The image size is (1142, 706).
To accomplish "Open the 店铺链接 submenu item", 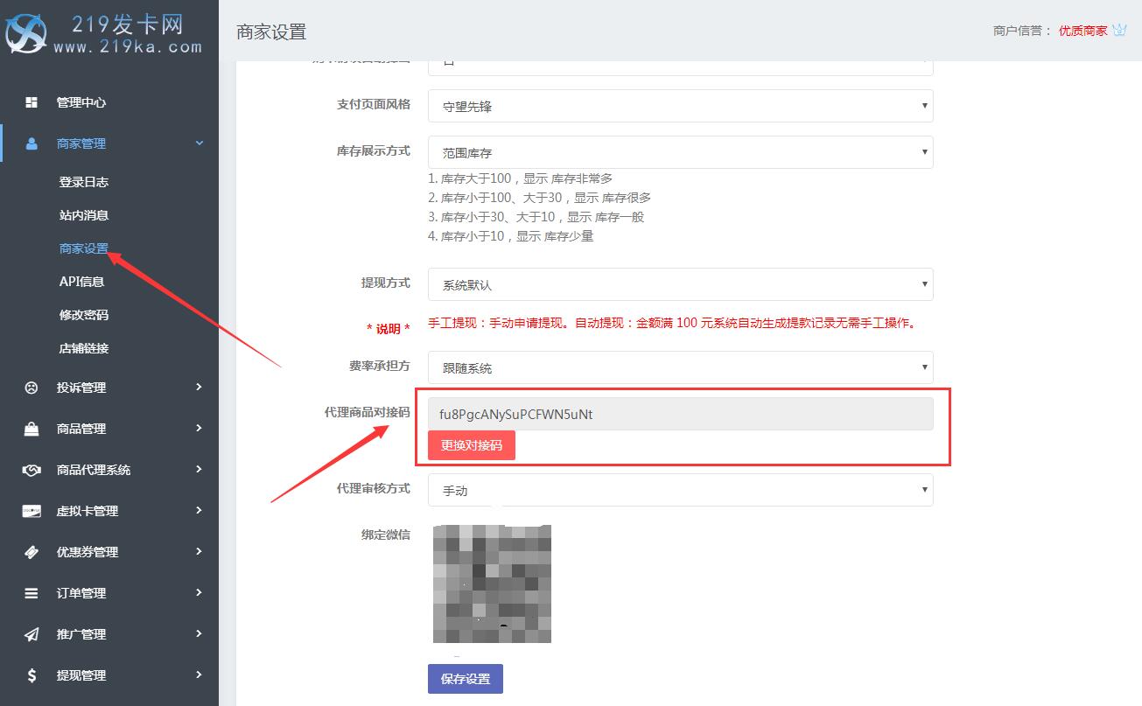I will (84, 348).
